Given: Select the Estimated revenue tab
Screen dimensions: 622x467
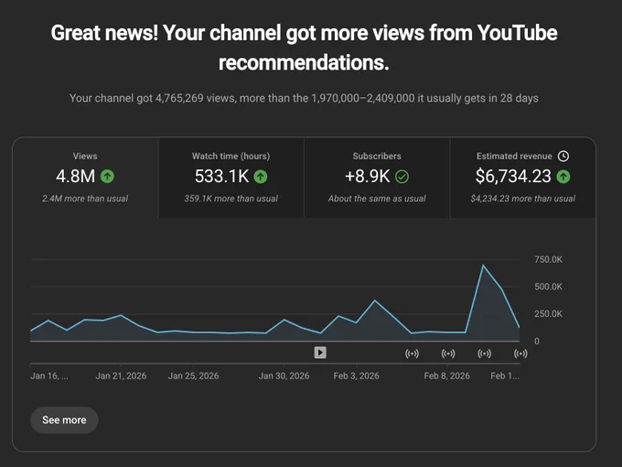Looking at the screenshot, I should point(523,178).
